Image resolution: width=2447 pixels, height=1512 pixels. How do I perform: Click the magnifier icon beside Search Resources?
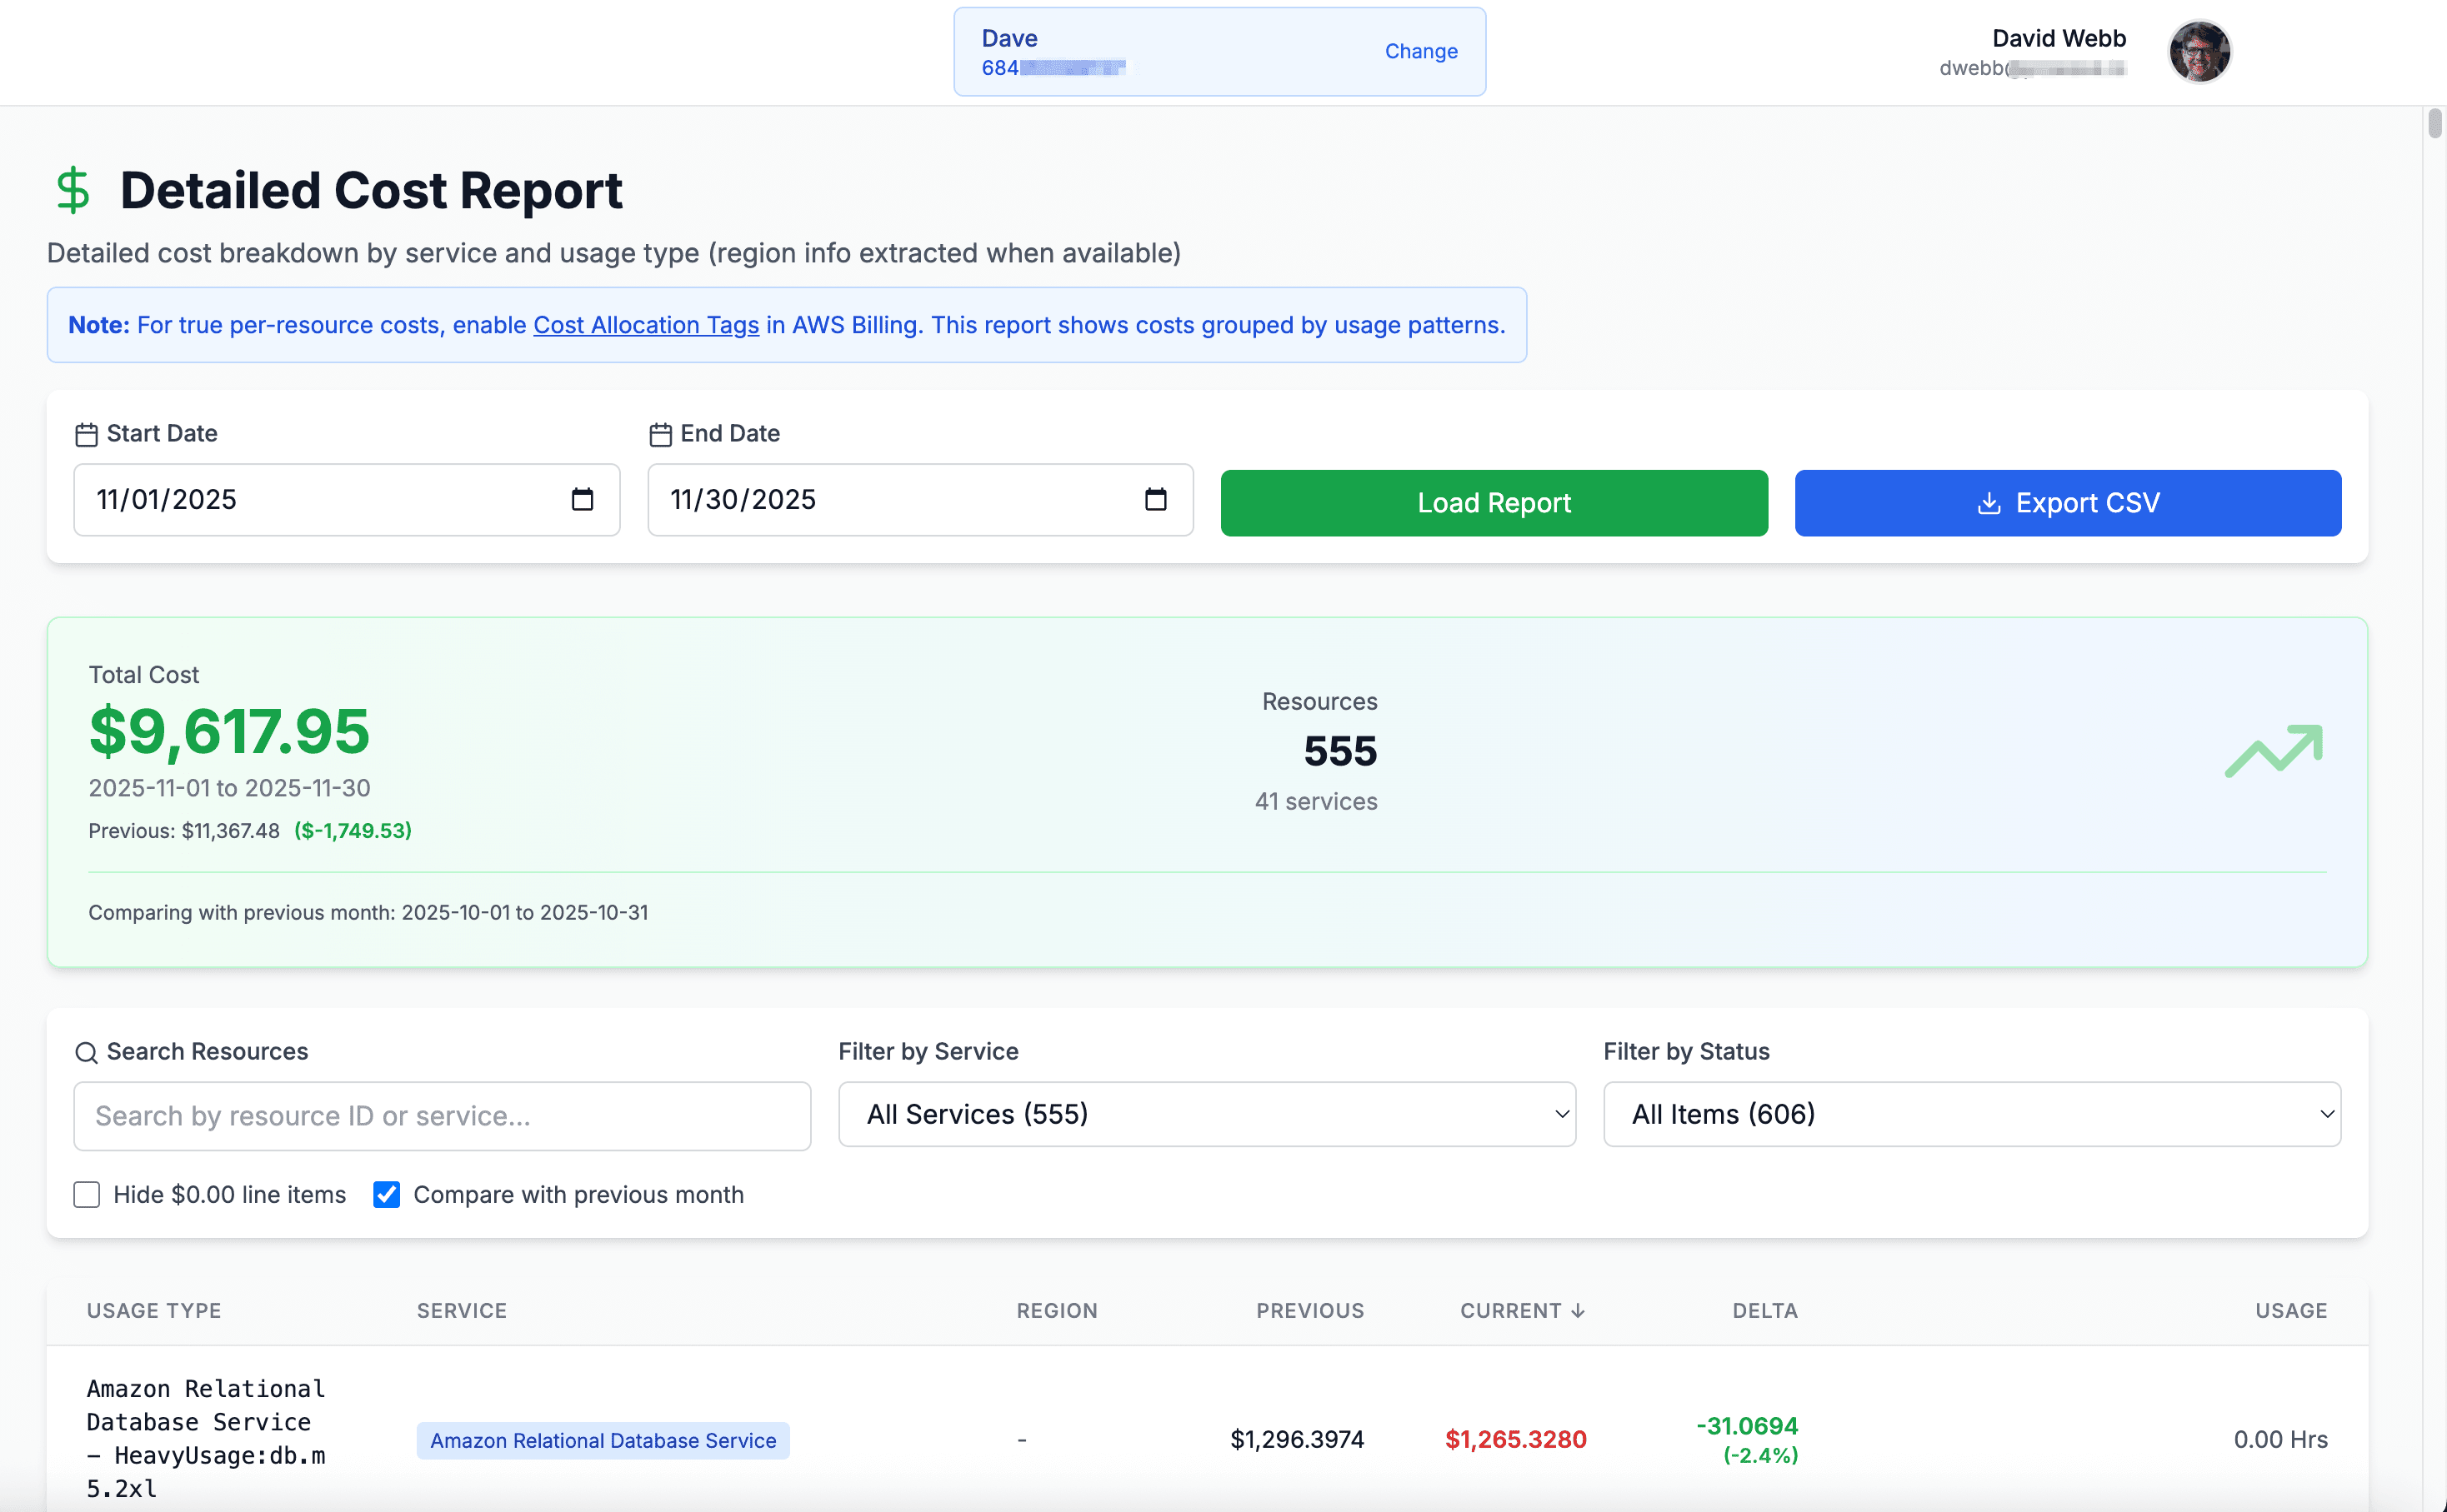click(86, 1052)
